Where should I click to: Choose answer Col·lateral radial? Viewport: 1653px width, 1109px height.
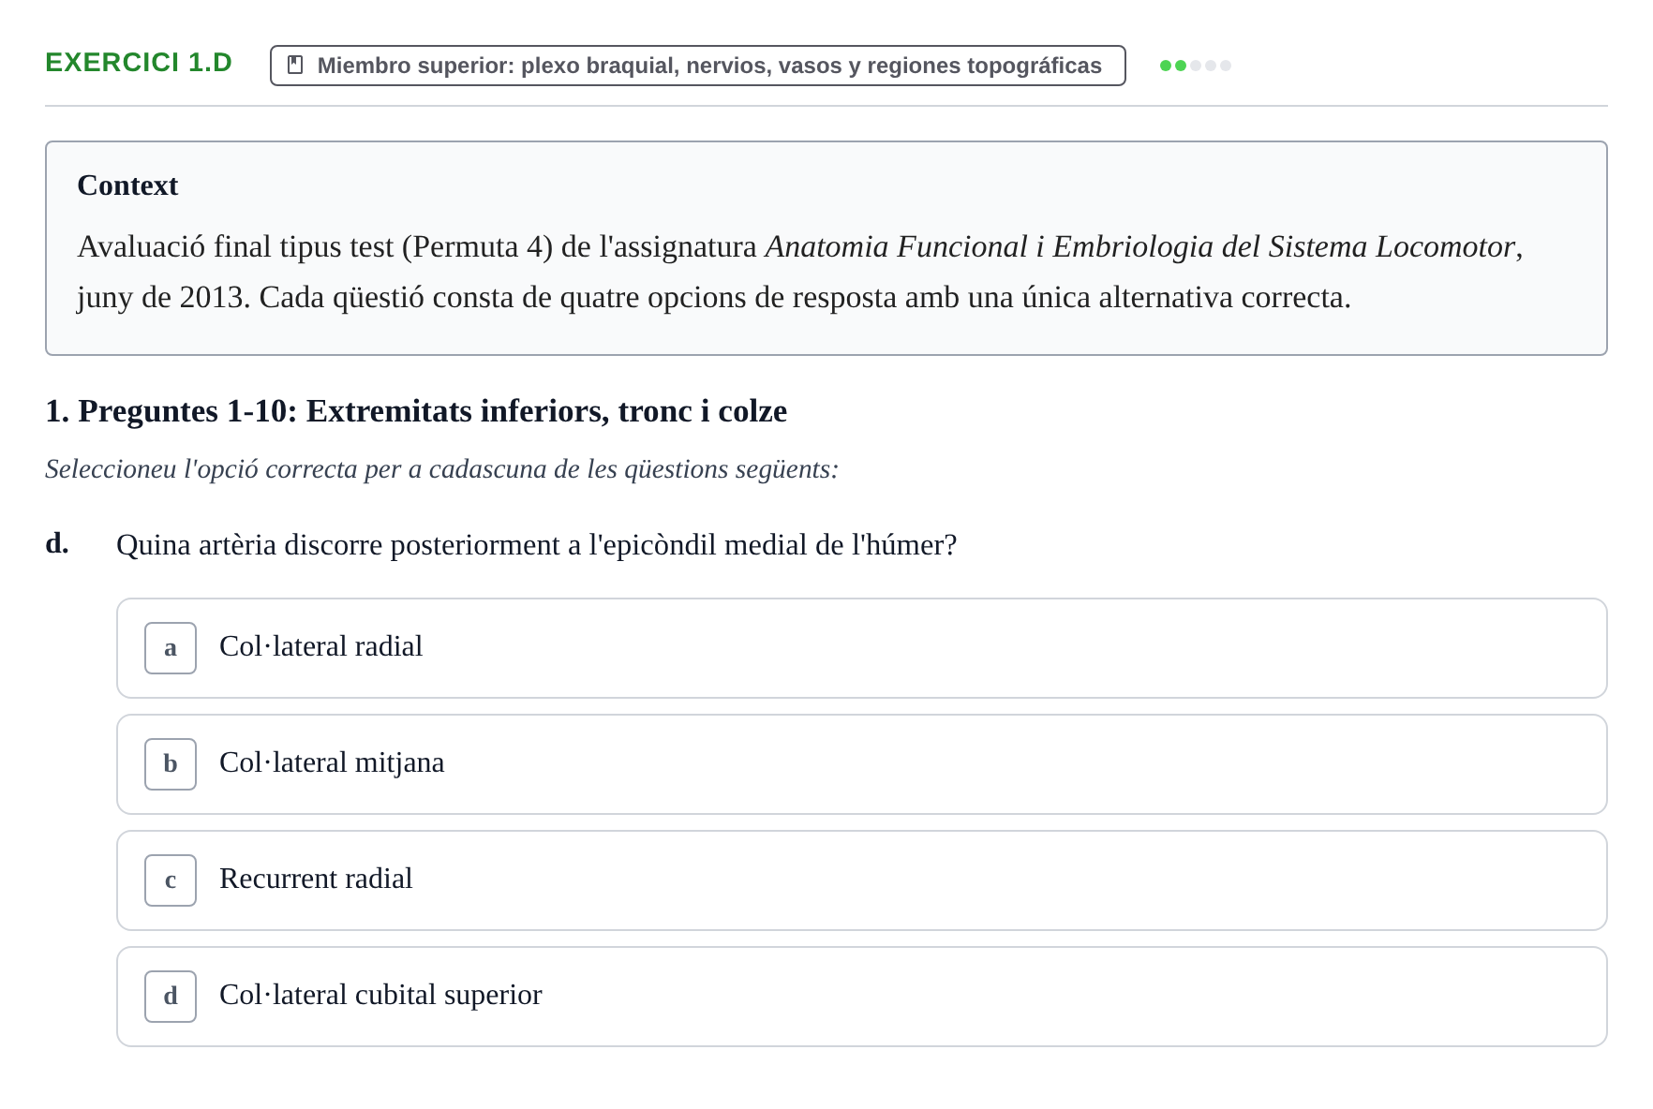[x=862, y=648]
